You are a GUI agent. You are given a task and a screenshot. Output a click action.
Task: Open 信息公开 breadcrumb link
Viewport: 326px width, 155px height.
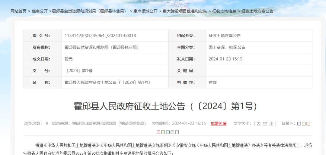pyautogui.click(x=40, y=11)
